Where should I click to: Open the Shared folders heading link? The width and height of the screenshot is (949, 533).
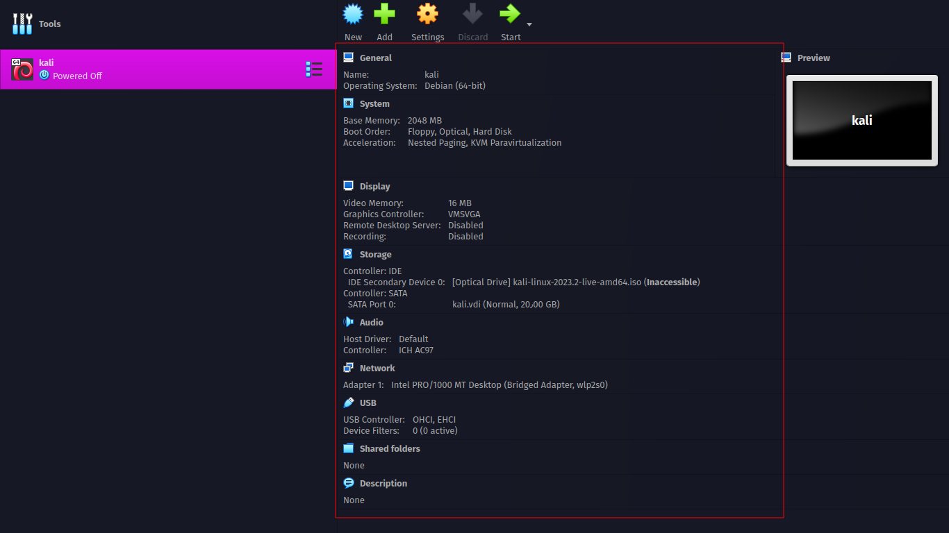[390, 449]
